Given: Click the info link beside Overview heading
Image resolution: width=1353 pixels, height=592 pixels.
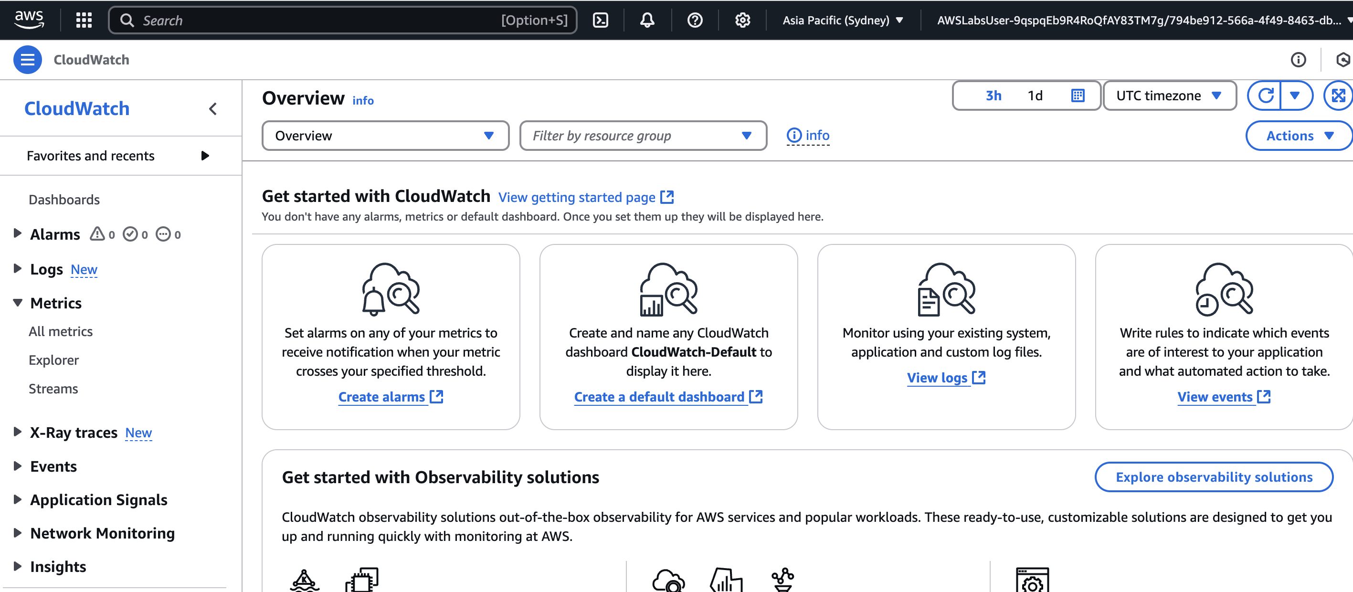Looking at the screenshot, I should point(363,100).
